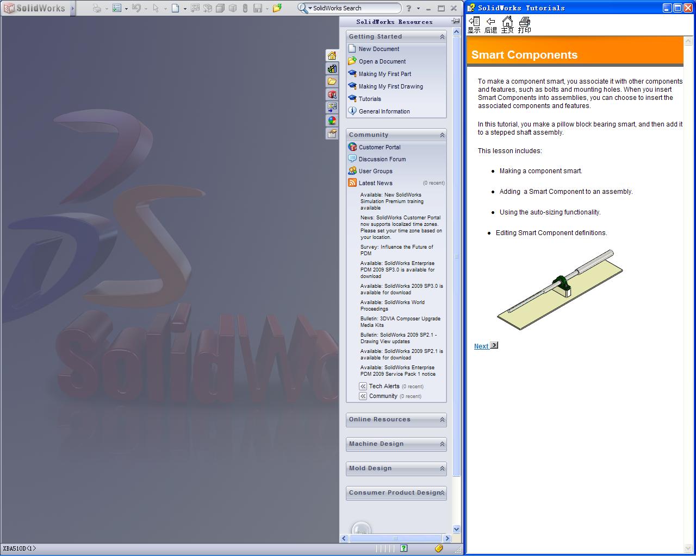The width and height of the screenshot is (696, 556).
Task: Expand the Community news list
Action: [363, 396]
